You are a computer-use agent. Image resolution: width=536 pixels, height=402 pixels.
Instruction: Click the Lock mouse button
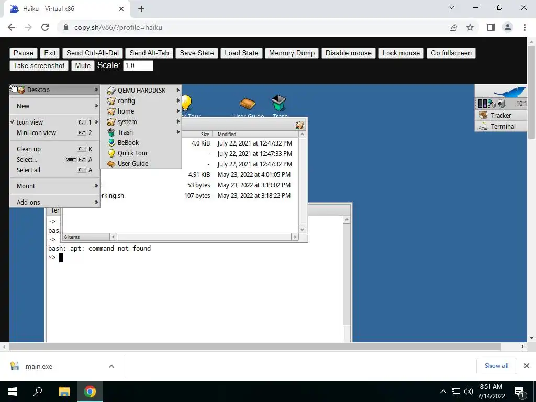click(400, 53)
